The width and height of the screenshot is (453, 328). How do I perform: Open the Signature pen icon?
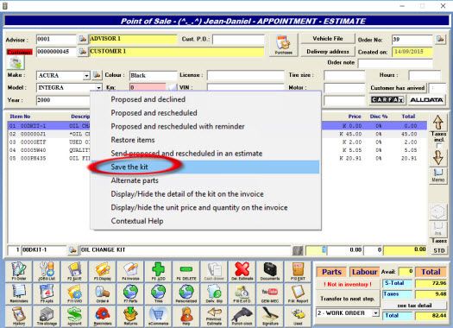[270, 316]
